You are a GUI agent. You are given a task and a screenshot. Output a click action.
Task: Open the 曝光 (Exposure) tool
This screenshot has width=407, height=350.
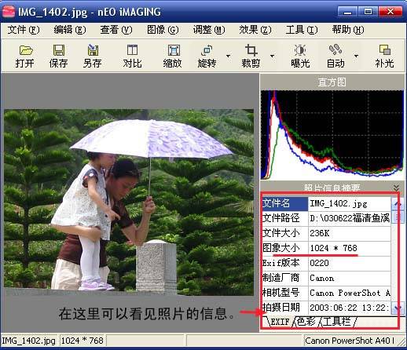[300, 56]
